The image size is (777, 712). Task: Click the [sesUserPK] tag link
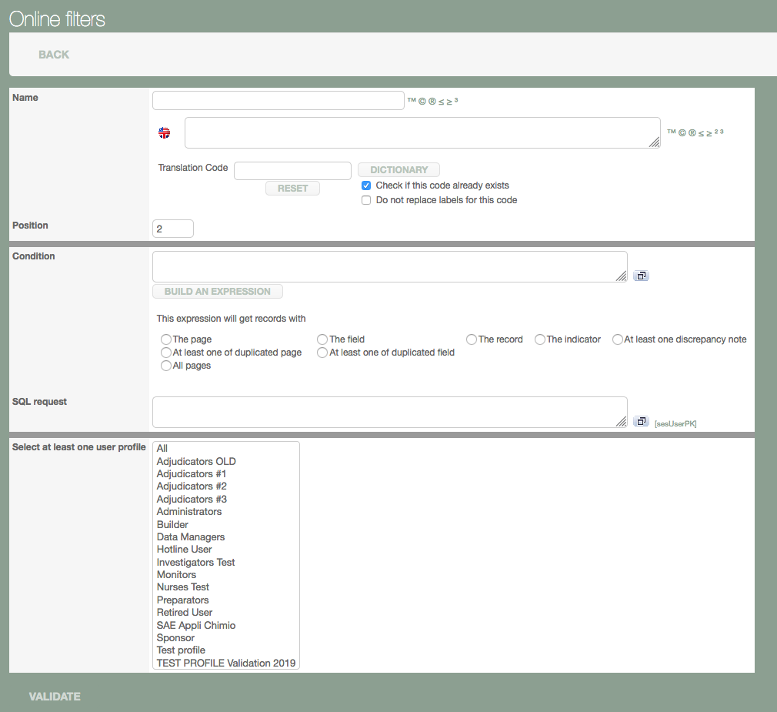tap(675, 423)
